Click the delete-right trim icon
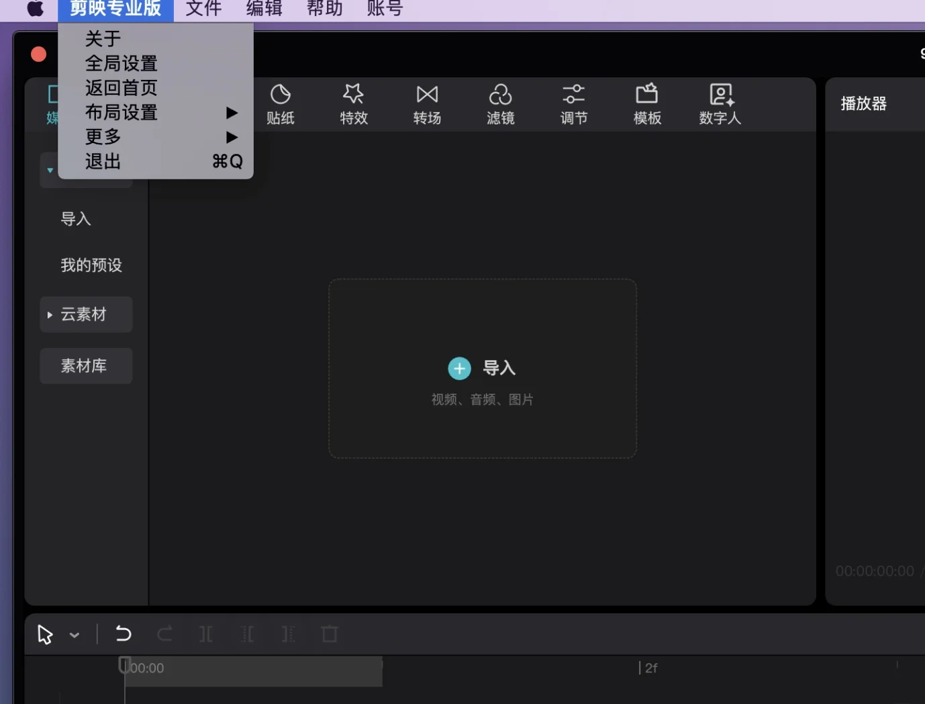 288,633
